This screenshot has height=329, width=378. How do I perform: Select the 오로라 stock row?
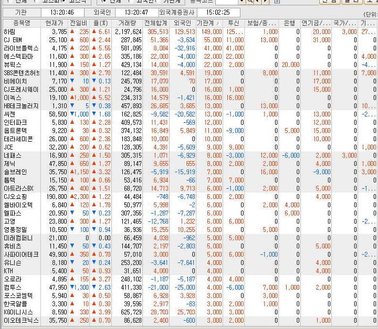pyautogui.click(x=191, y=279)
